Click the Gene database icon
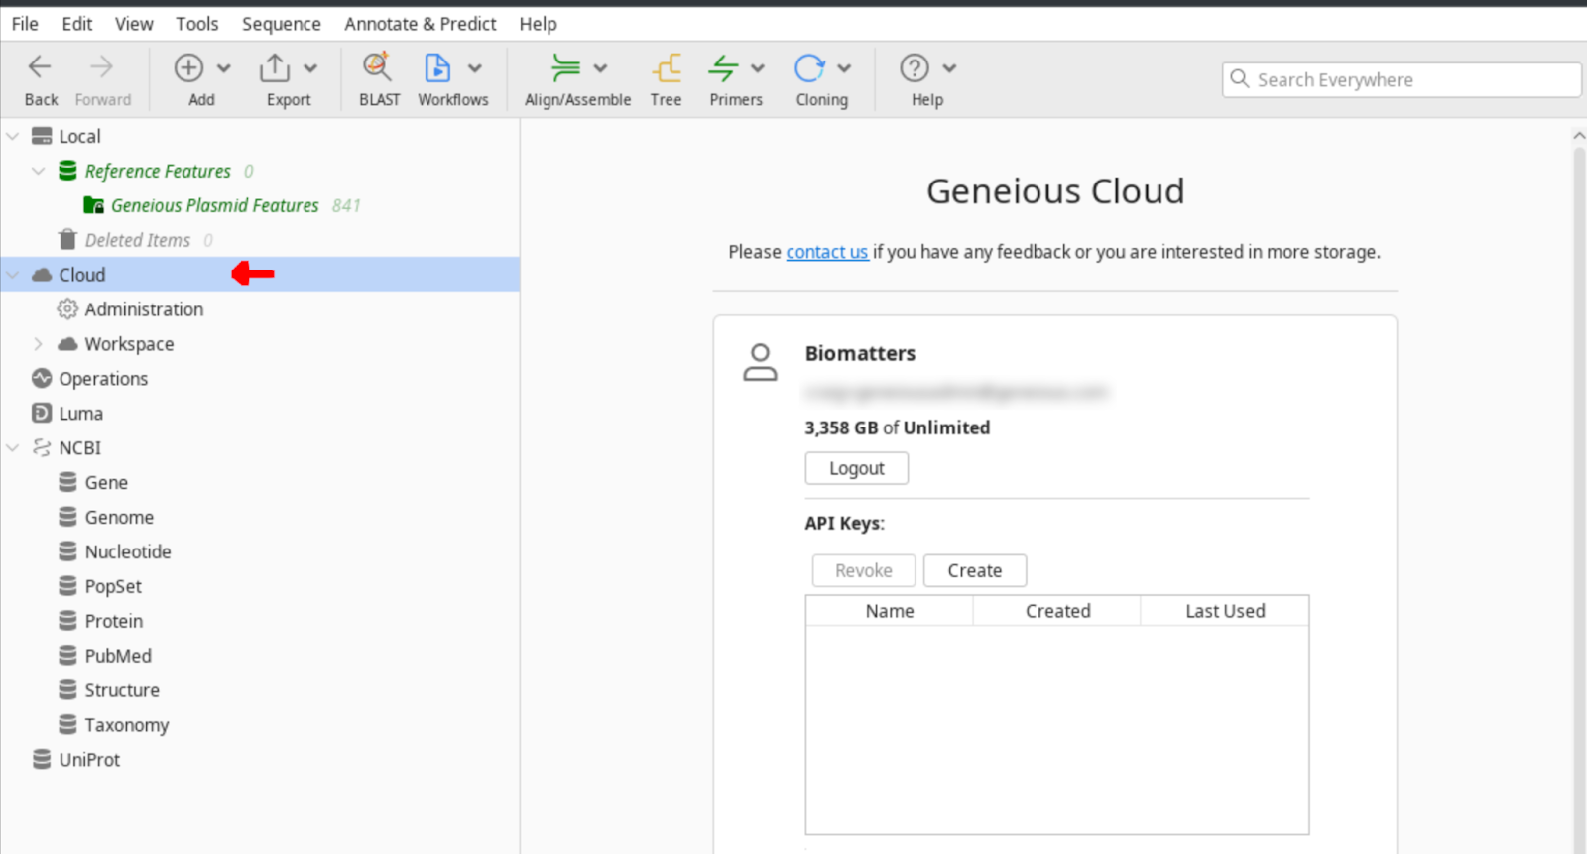The height and width of the screenshot is (854, 1587). point(67,482)
